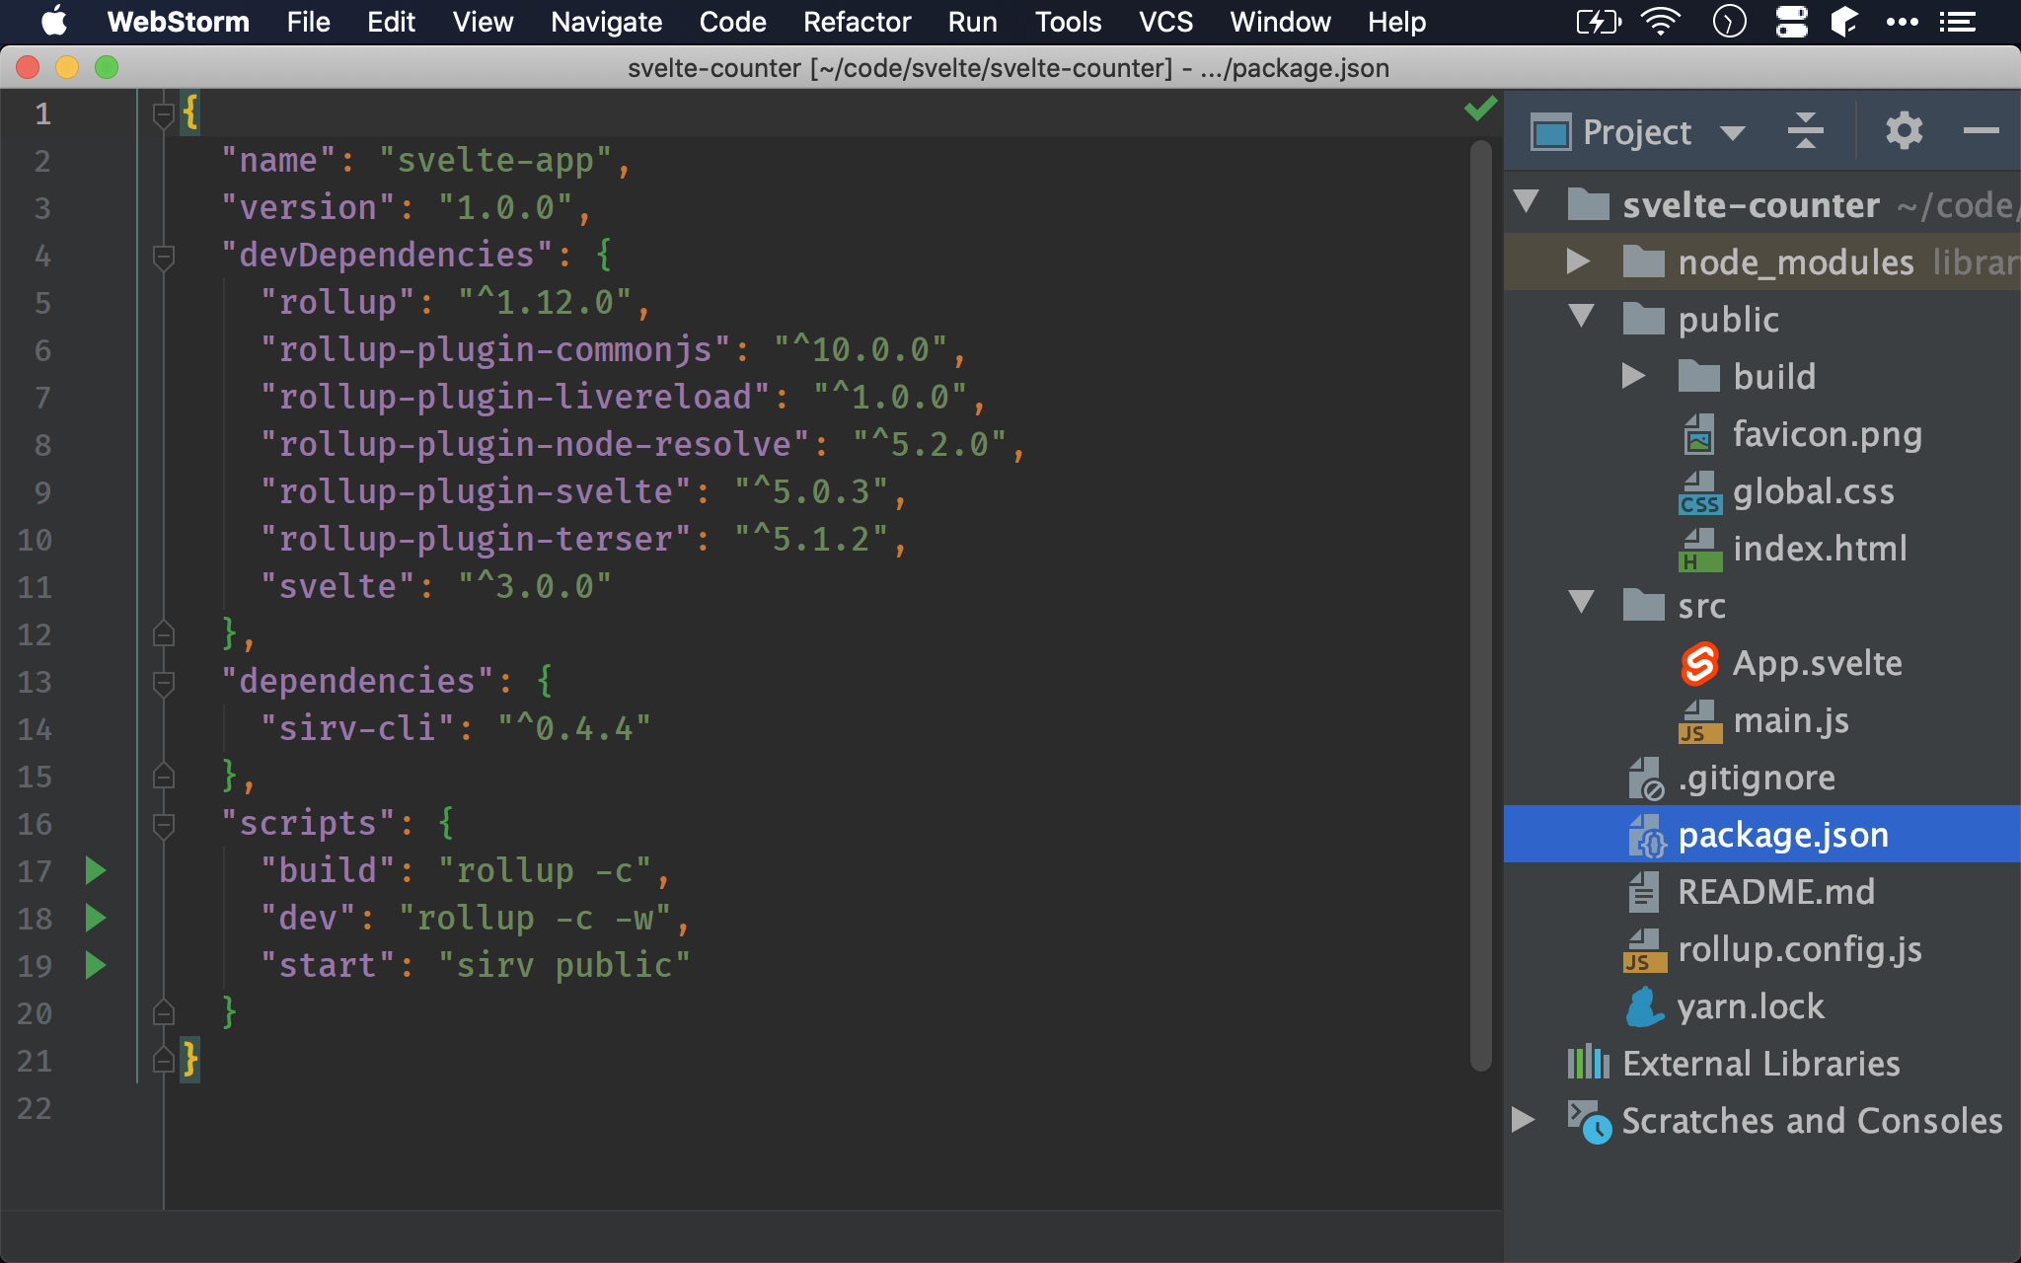The height and width of the screenshot is (1263, 2021).
Task: Click the Scratches and Consoles icon
Action: pyautogui.click(x=1589, y=1122)
